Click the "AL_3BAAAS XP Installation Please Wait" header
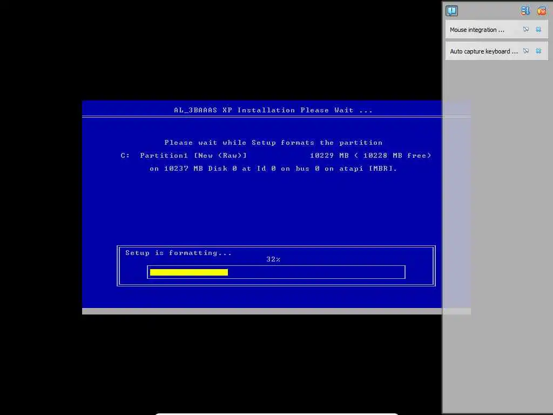The image size is (553, 415). pos(273,110)
